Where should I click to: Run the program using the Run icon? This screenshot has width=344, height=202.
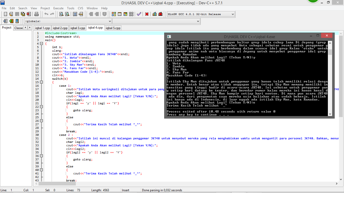pyautogui.click(x=120, y=14)
